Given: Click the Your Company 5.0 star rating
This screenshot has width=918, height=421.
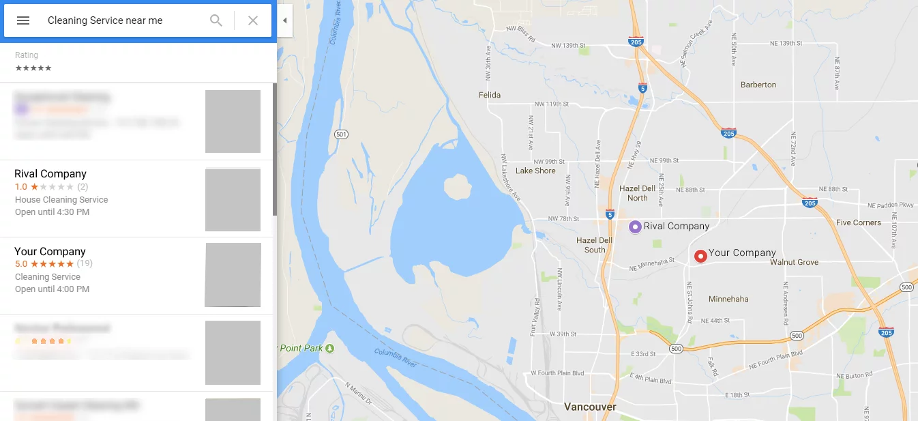Looking at the screenshot, I should [44, 263].
